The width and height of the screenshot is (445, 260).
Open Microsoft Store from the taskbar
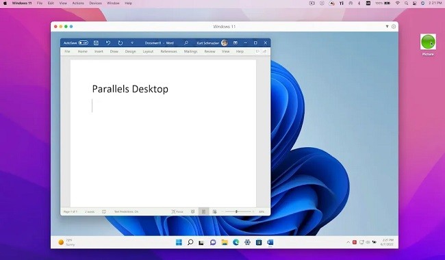point(259,242)
